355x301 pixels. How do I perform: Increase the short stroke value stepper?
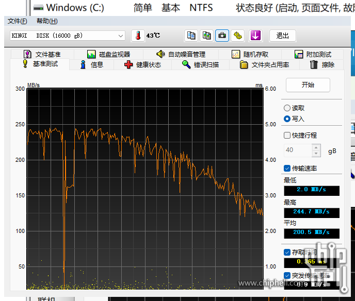316,147
